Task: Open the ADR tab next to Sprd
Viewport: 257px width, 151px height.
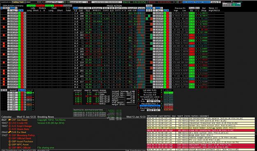Action: point(81,8)
